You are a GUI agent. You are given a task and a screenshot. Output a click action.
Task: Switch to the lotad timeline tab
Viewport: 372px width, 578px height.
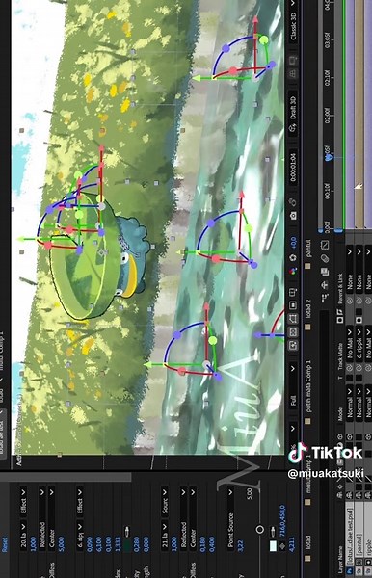pos(308,541)
